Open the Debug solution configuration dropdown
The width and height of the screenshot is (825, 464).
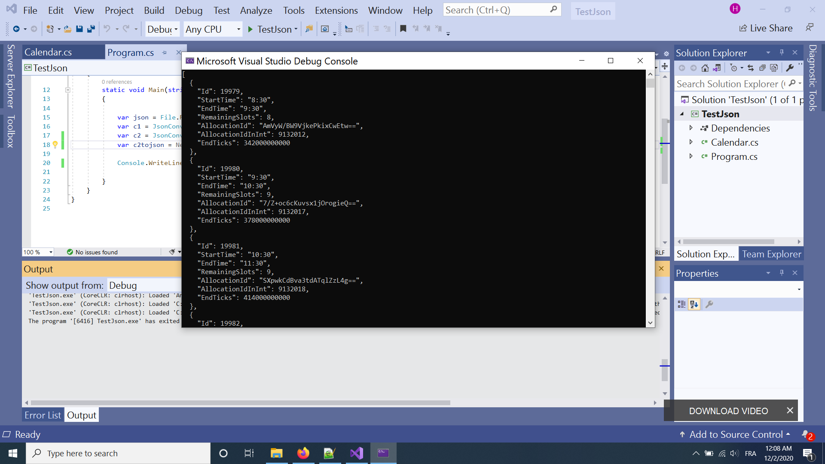pos(162,29)
